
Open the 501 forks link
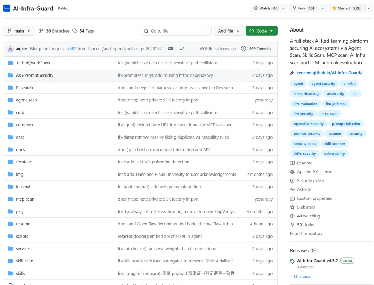point(302,225)
